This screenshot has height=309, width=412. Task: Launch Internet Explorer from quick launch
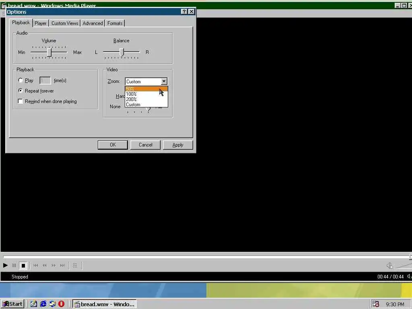(43, 304)
